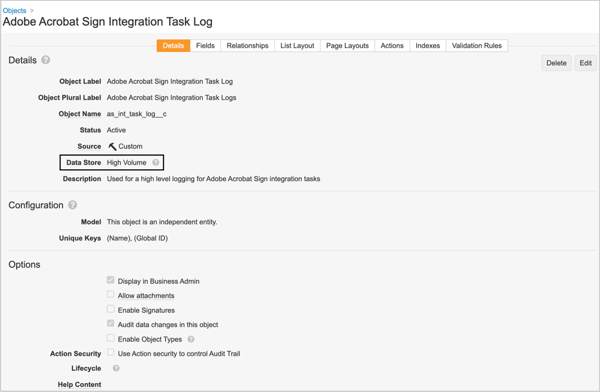The height and width of the screenshot is (392, 600).
Task: Click the help icon beside Data Store
Action: click(155, 162)
